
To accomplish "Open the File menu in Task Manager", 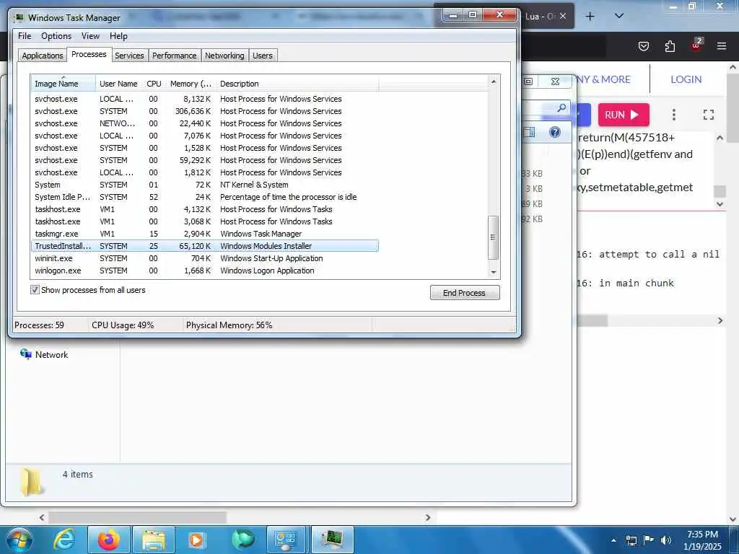I will pos(25,36).
